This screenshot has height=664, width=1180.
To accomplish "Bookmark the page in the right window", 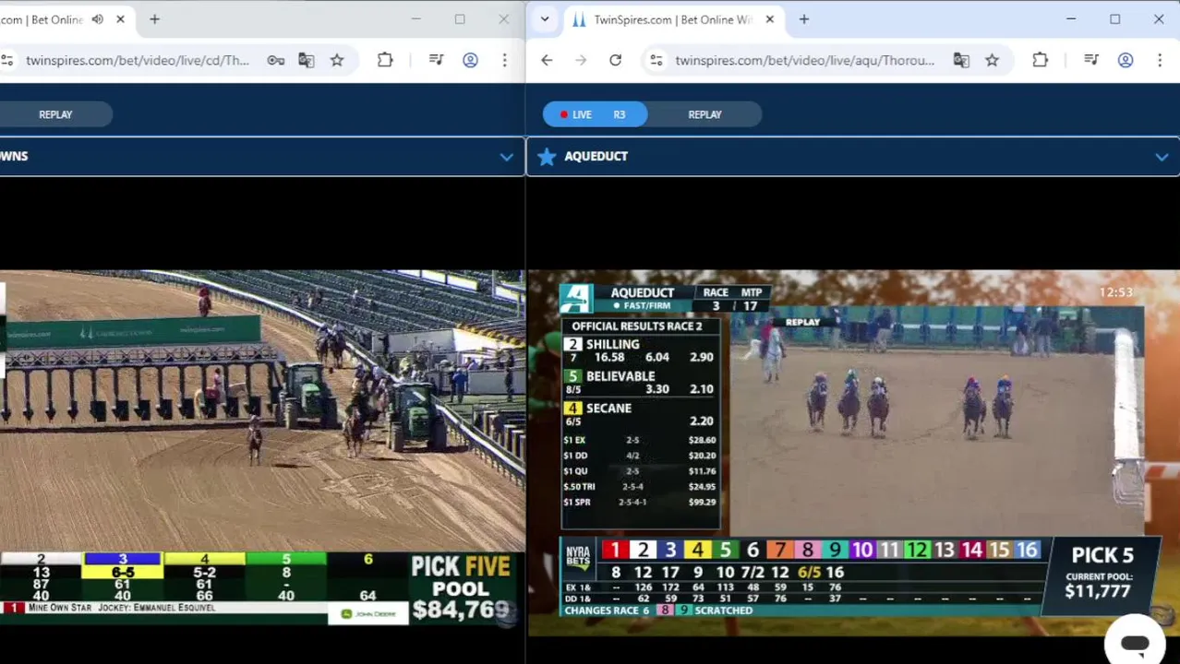I will tap(992, 60).
